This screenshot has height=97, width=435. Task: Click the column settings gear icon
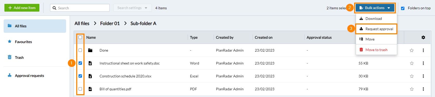tap(423, 37)
